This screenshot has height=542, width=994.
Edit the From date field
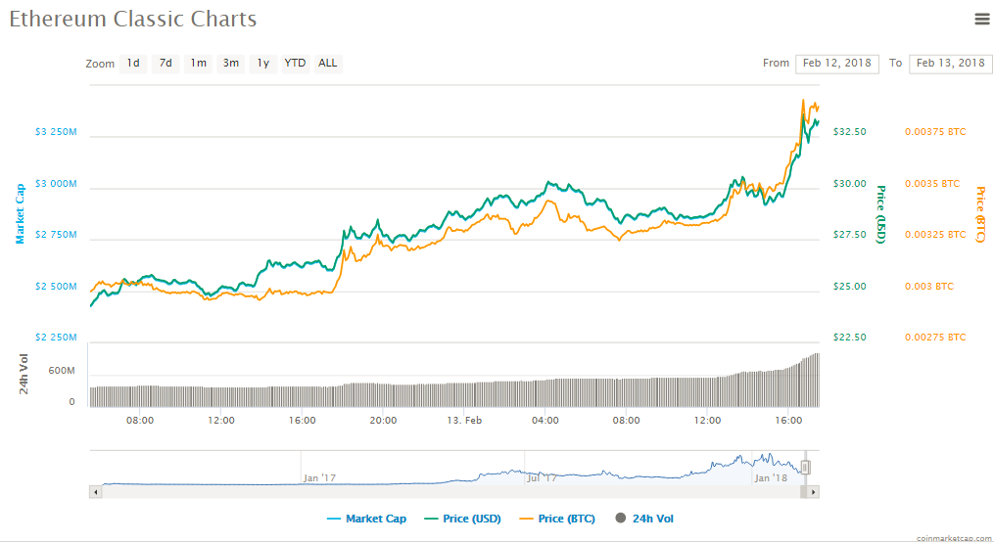836,64
